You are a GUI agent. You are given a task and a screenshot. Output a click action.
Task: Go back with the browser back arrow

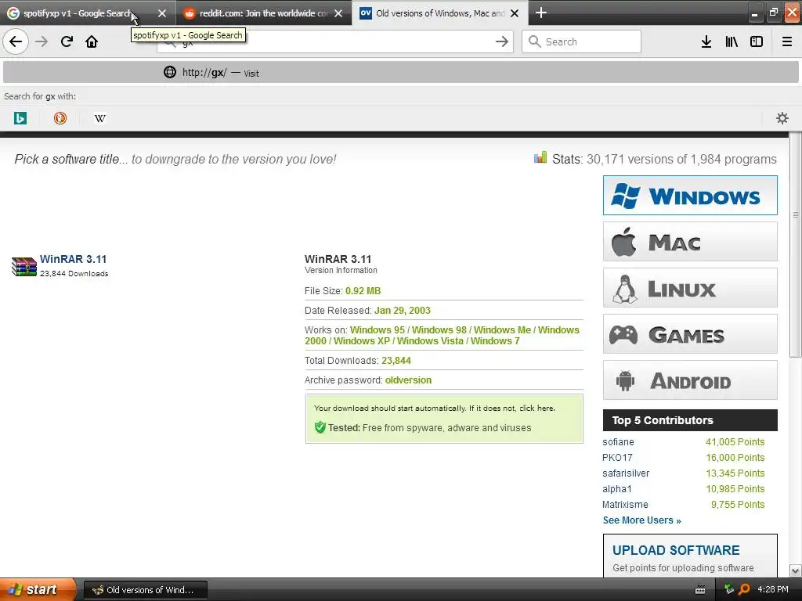(16, 41)
